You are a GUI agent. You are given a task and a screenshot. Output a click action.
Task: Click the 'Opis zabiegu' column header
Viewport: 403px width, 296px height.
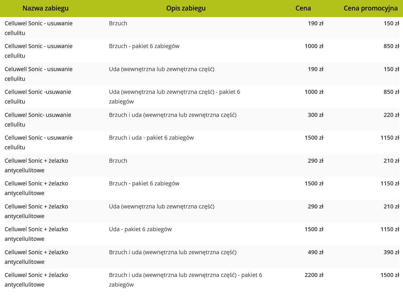(186, 8)
